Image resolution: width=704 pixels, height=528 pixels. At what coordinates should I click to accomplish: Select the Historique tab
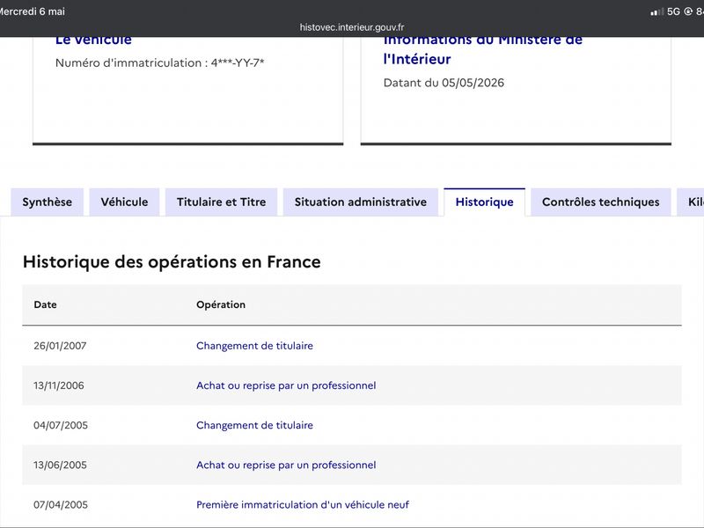click(x=485, y=202)
